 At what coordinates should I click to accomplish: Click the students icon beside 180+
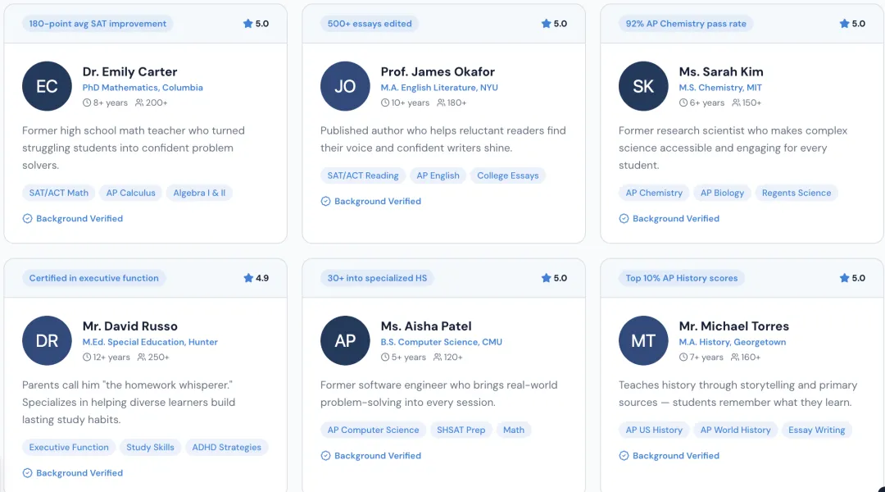coord(441,102)
